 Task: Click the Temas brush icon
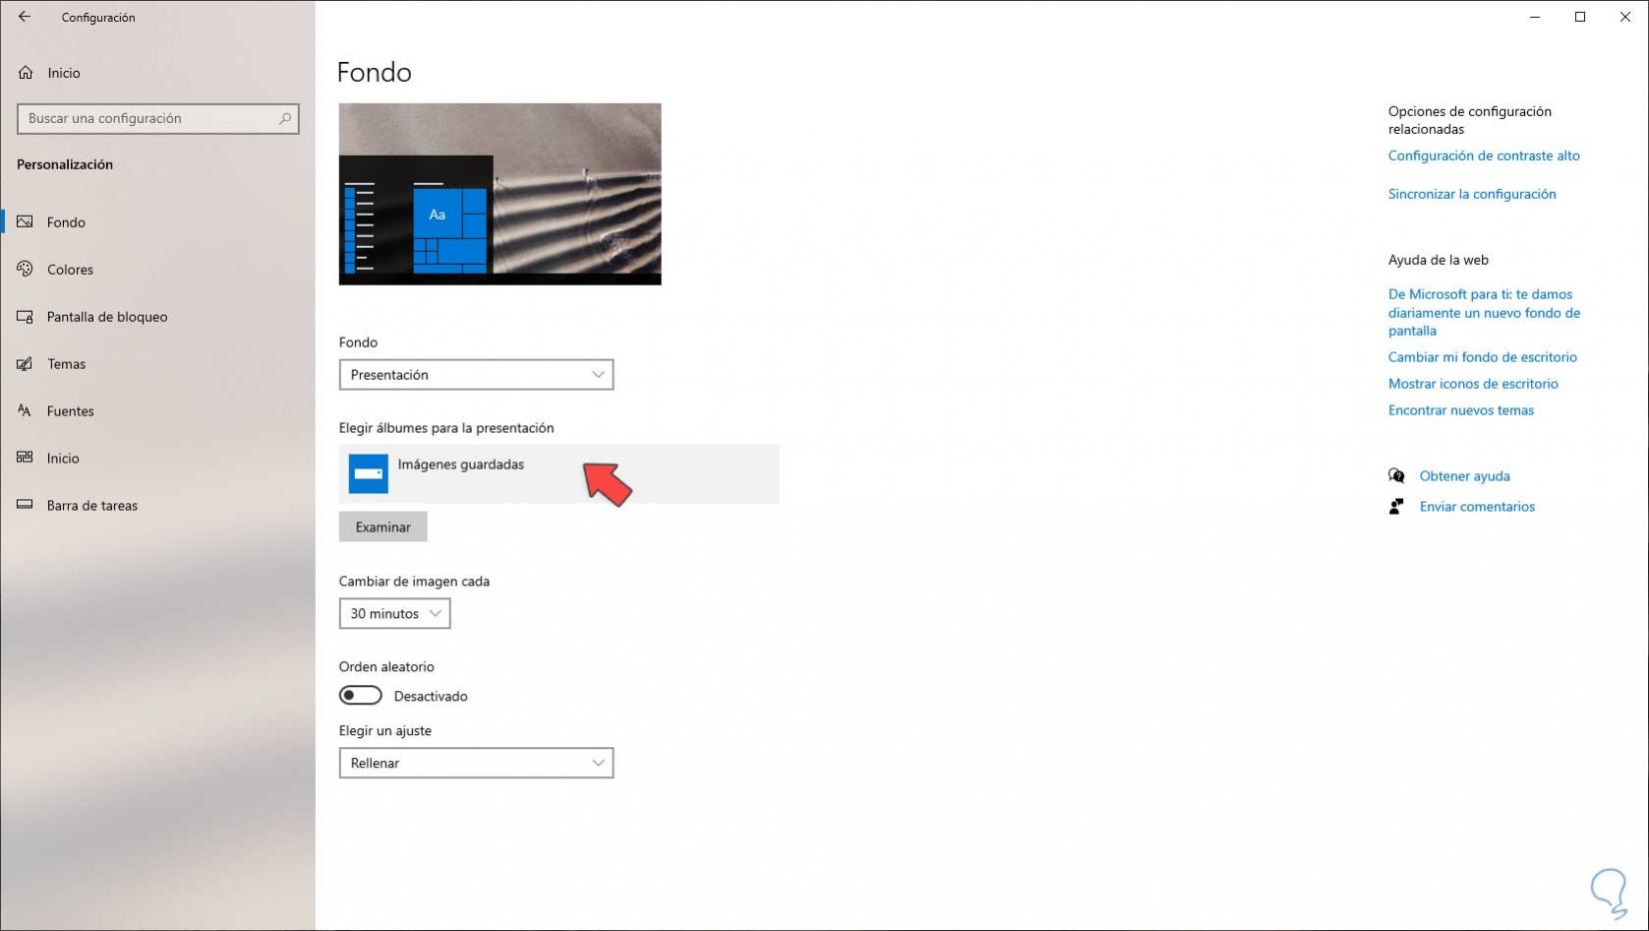click(25, 364)
